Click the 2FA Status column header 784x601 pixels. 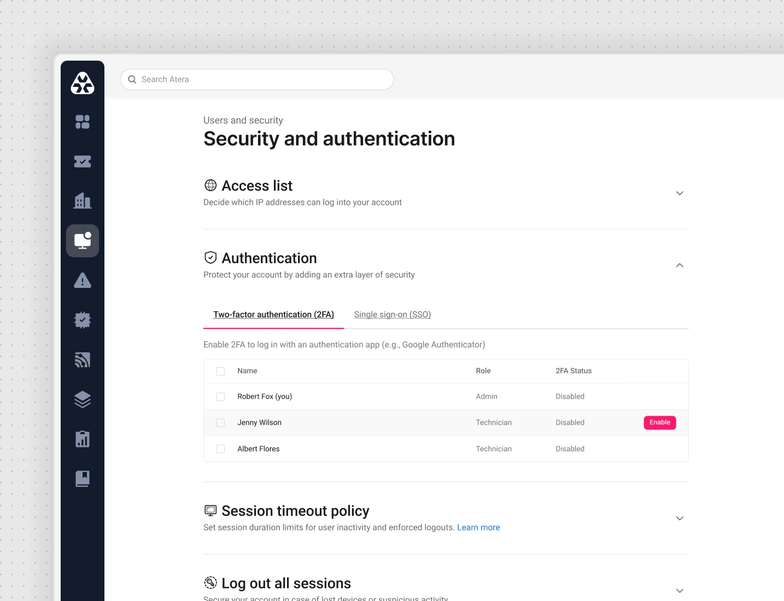click(x=574, y=371)
